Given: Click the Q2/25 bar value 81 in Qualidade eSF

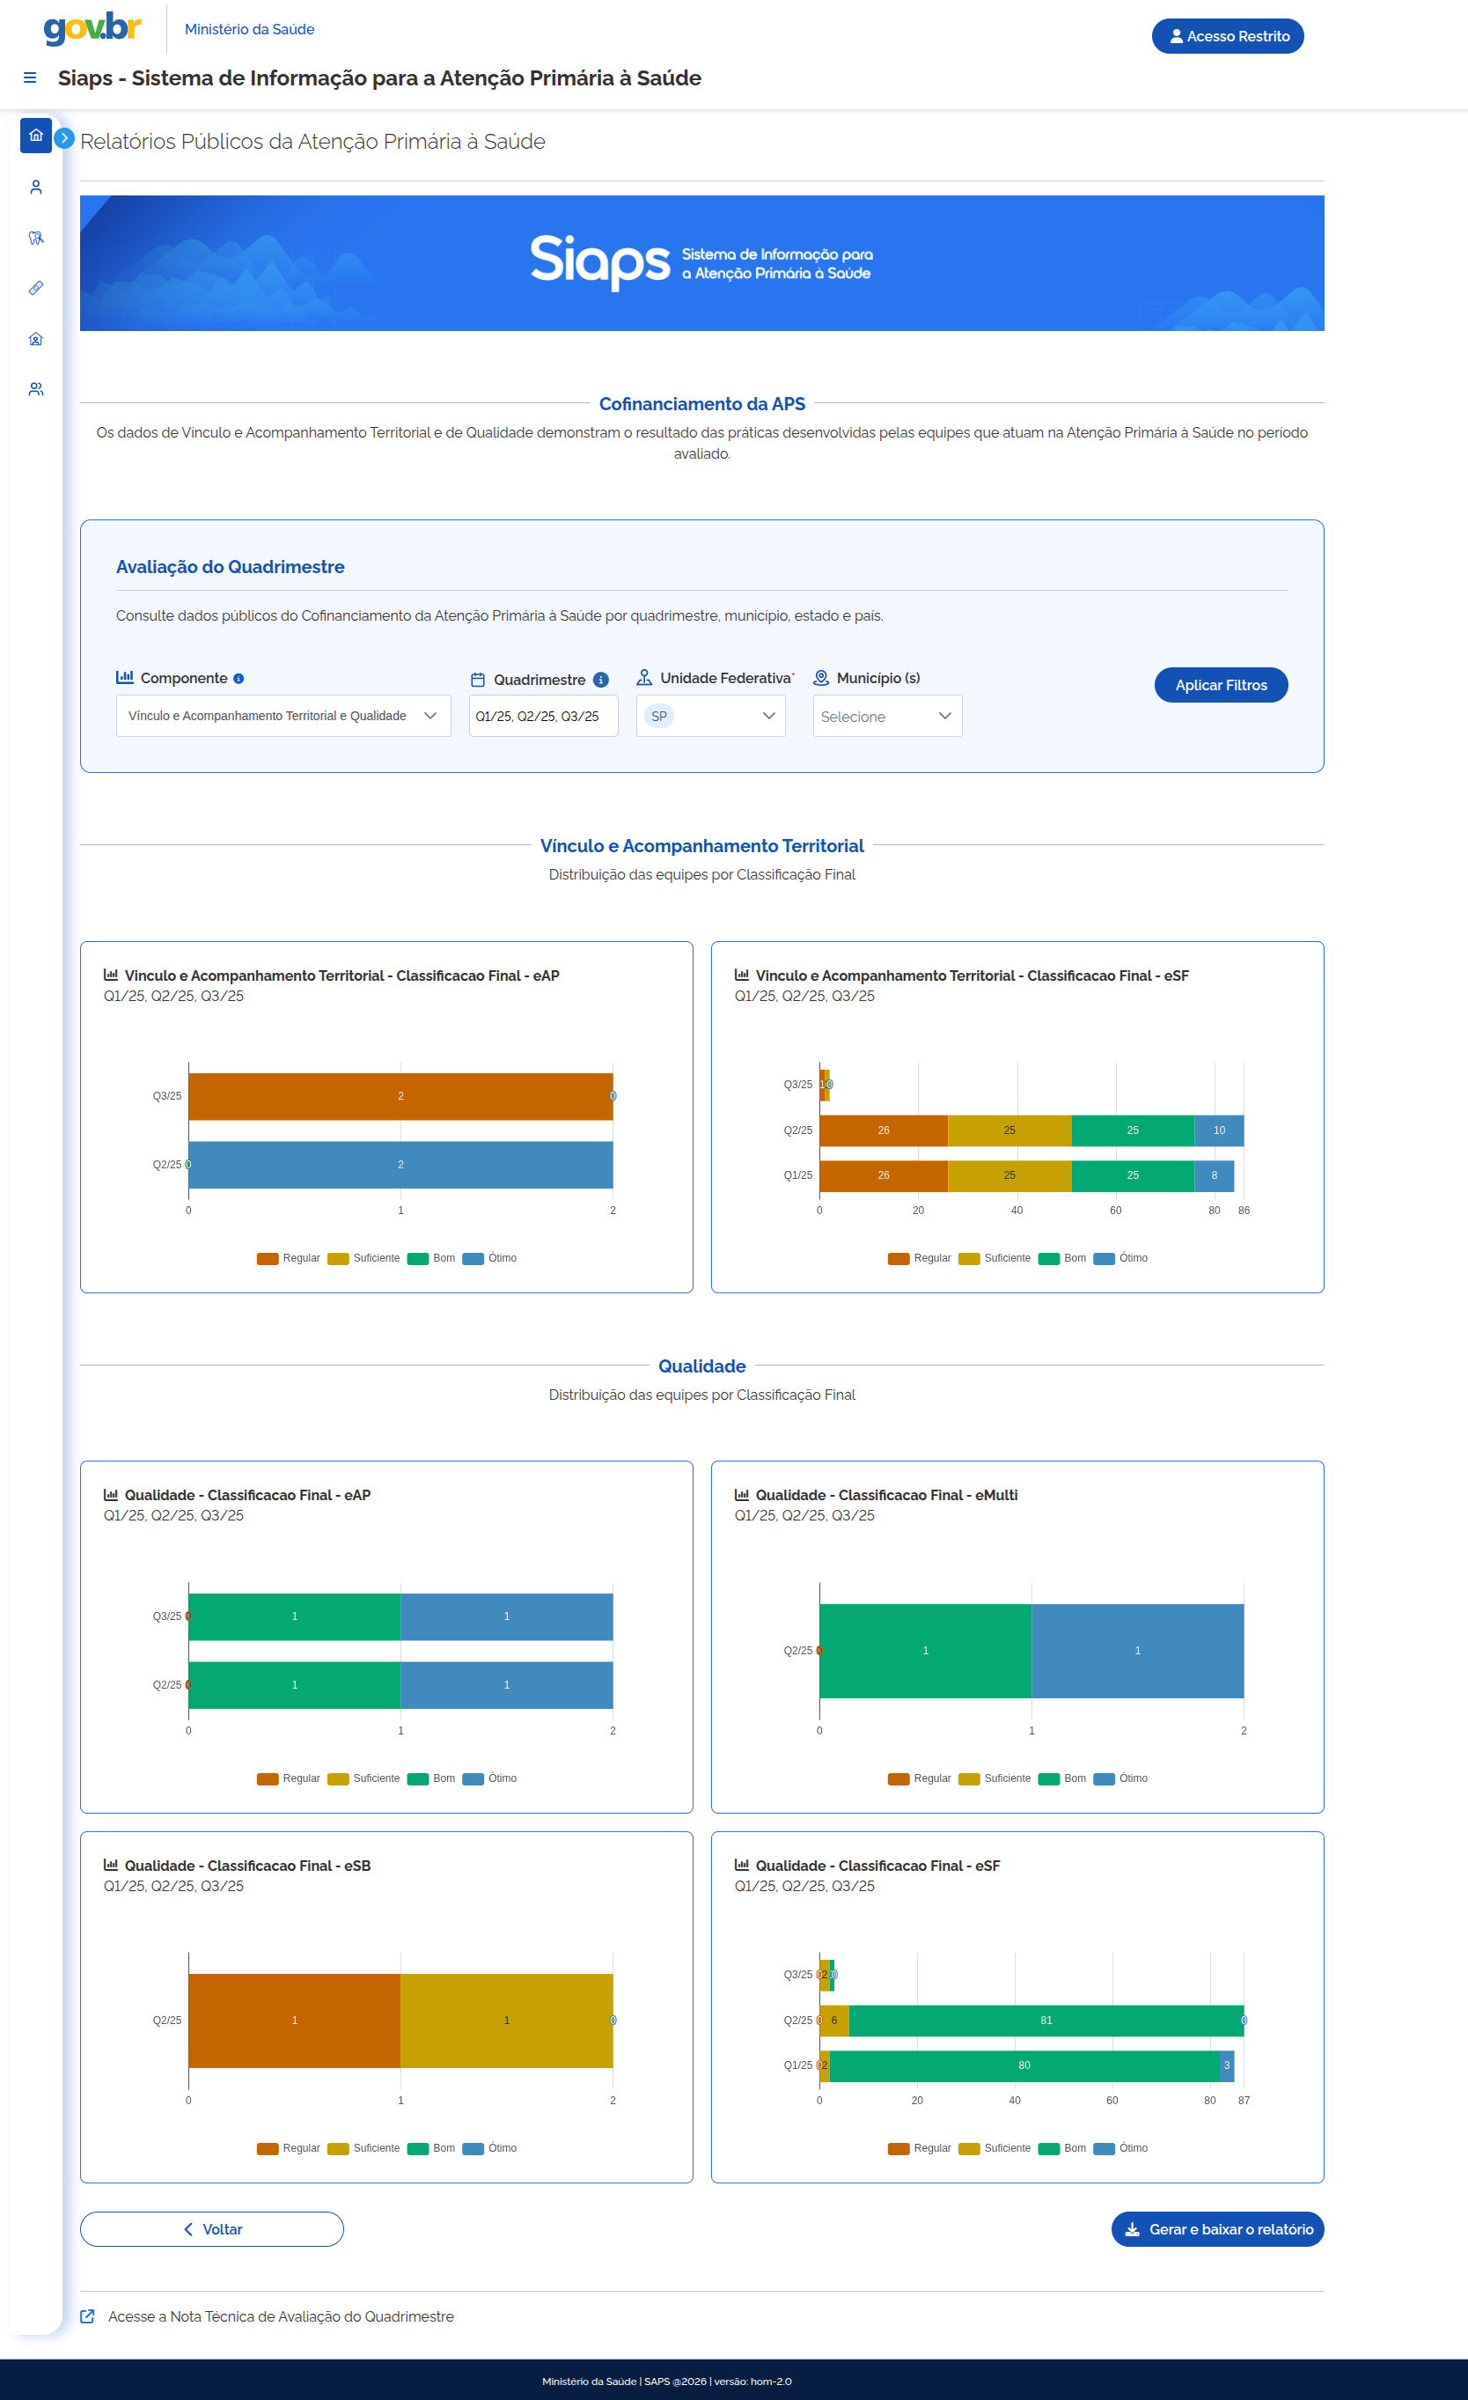Looking at the screenshot, I should click(1046, 2021).
